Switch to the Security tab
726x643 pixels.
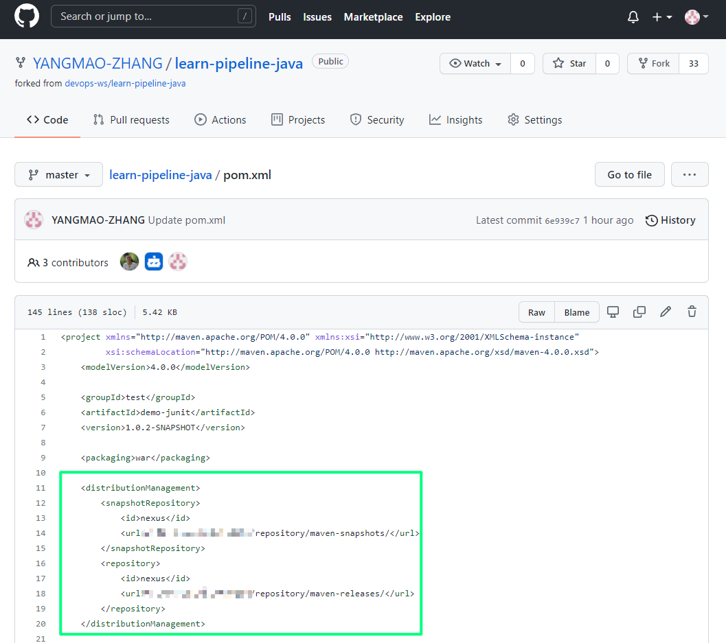[x=377, y=120]
